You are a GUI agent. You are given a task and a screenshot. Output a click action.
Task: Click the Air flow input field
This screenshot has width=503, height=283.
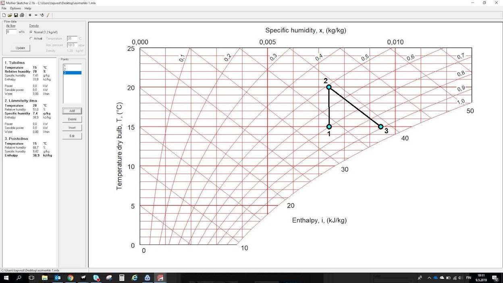[x=11, y=32]
